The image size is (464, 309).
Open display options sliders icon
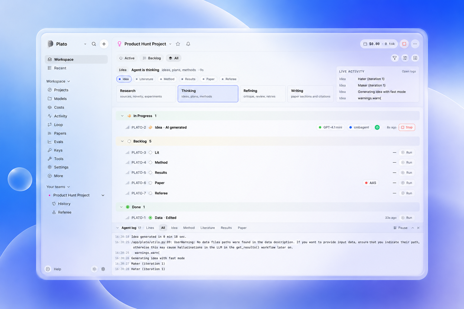point(405,58)
